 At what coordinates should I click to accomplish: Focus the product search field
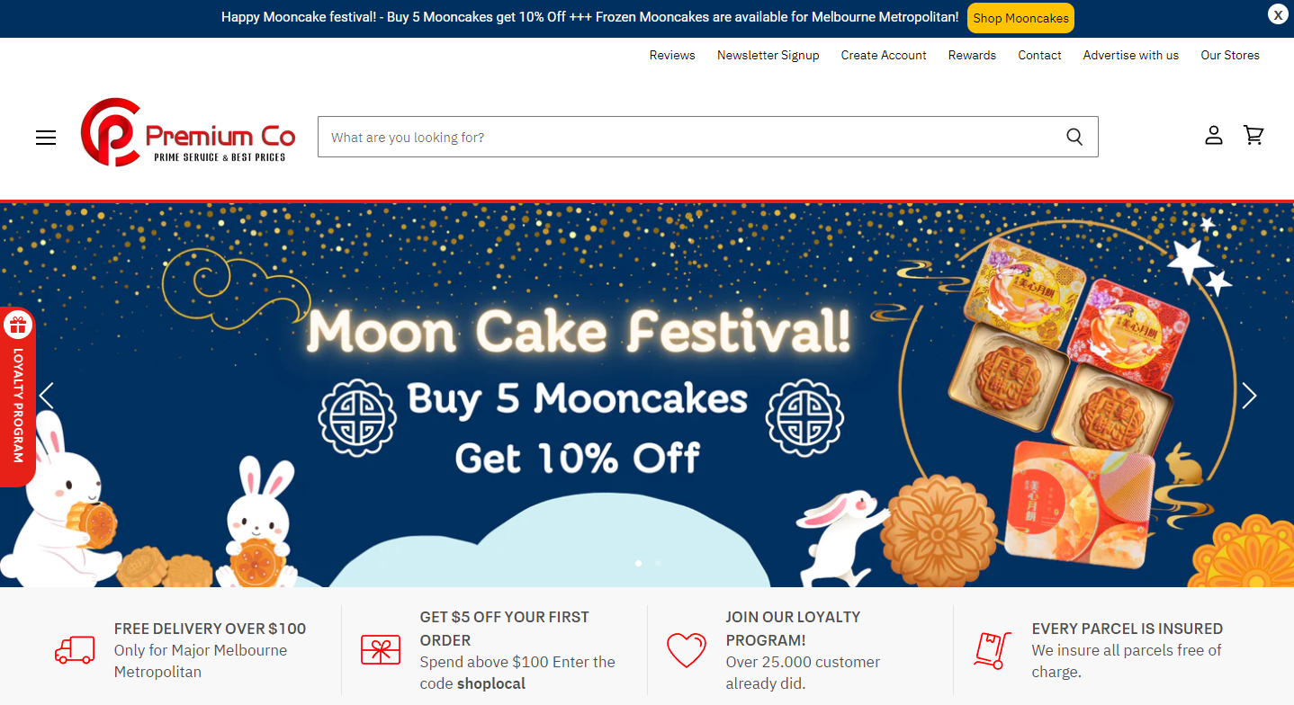point(684,137)
